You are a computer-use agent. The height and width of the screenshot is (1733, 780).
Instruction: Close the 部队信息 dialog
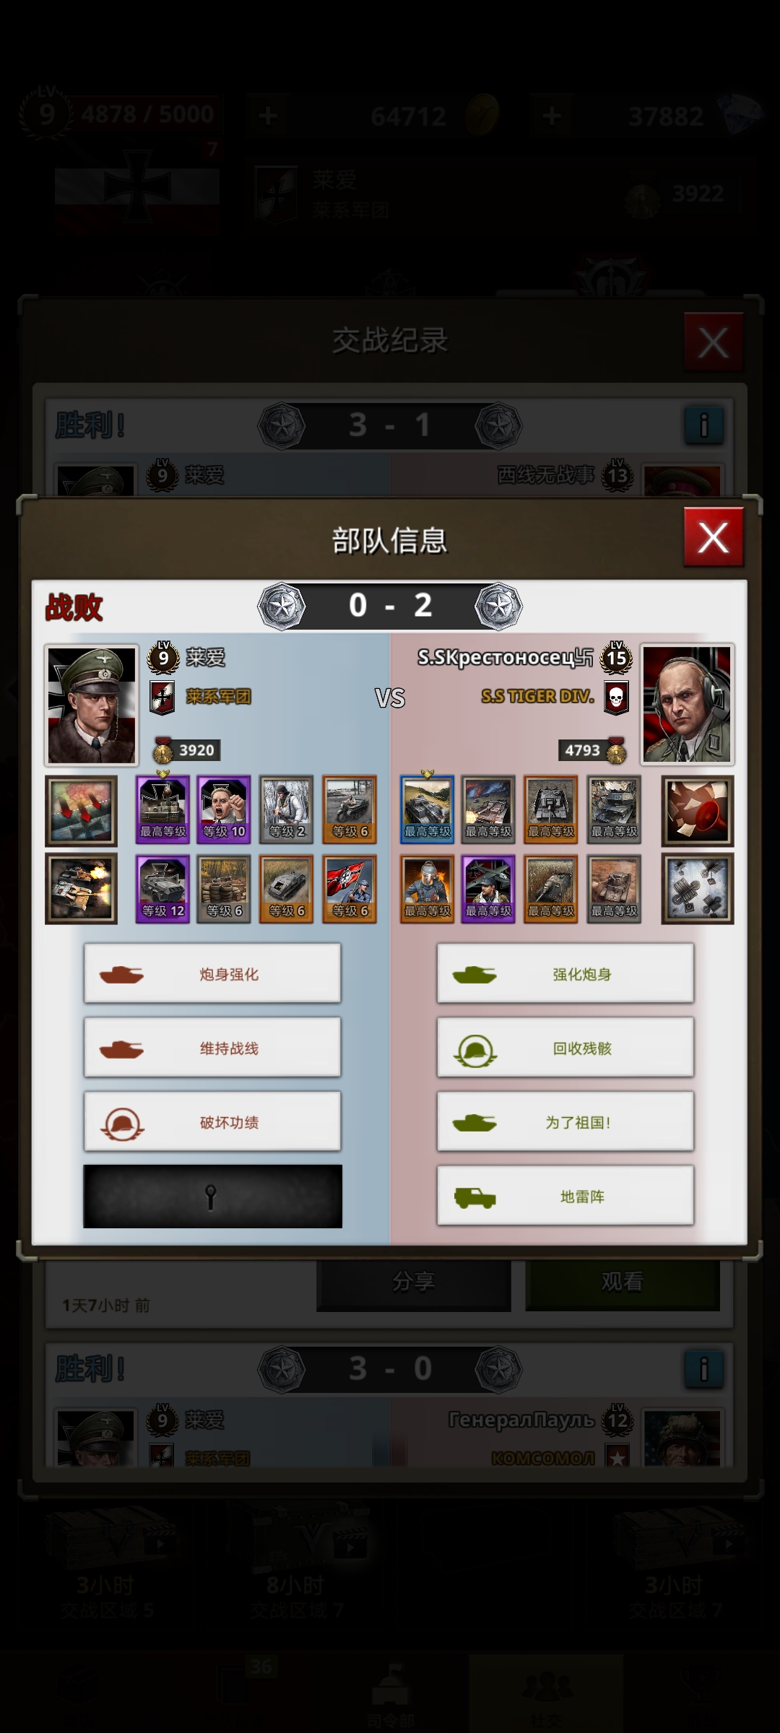click(x=714, y=537)
